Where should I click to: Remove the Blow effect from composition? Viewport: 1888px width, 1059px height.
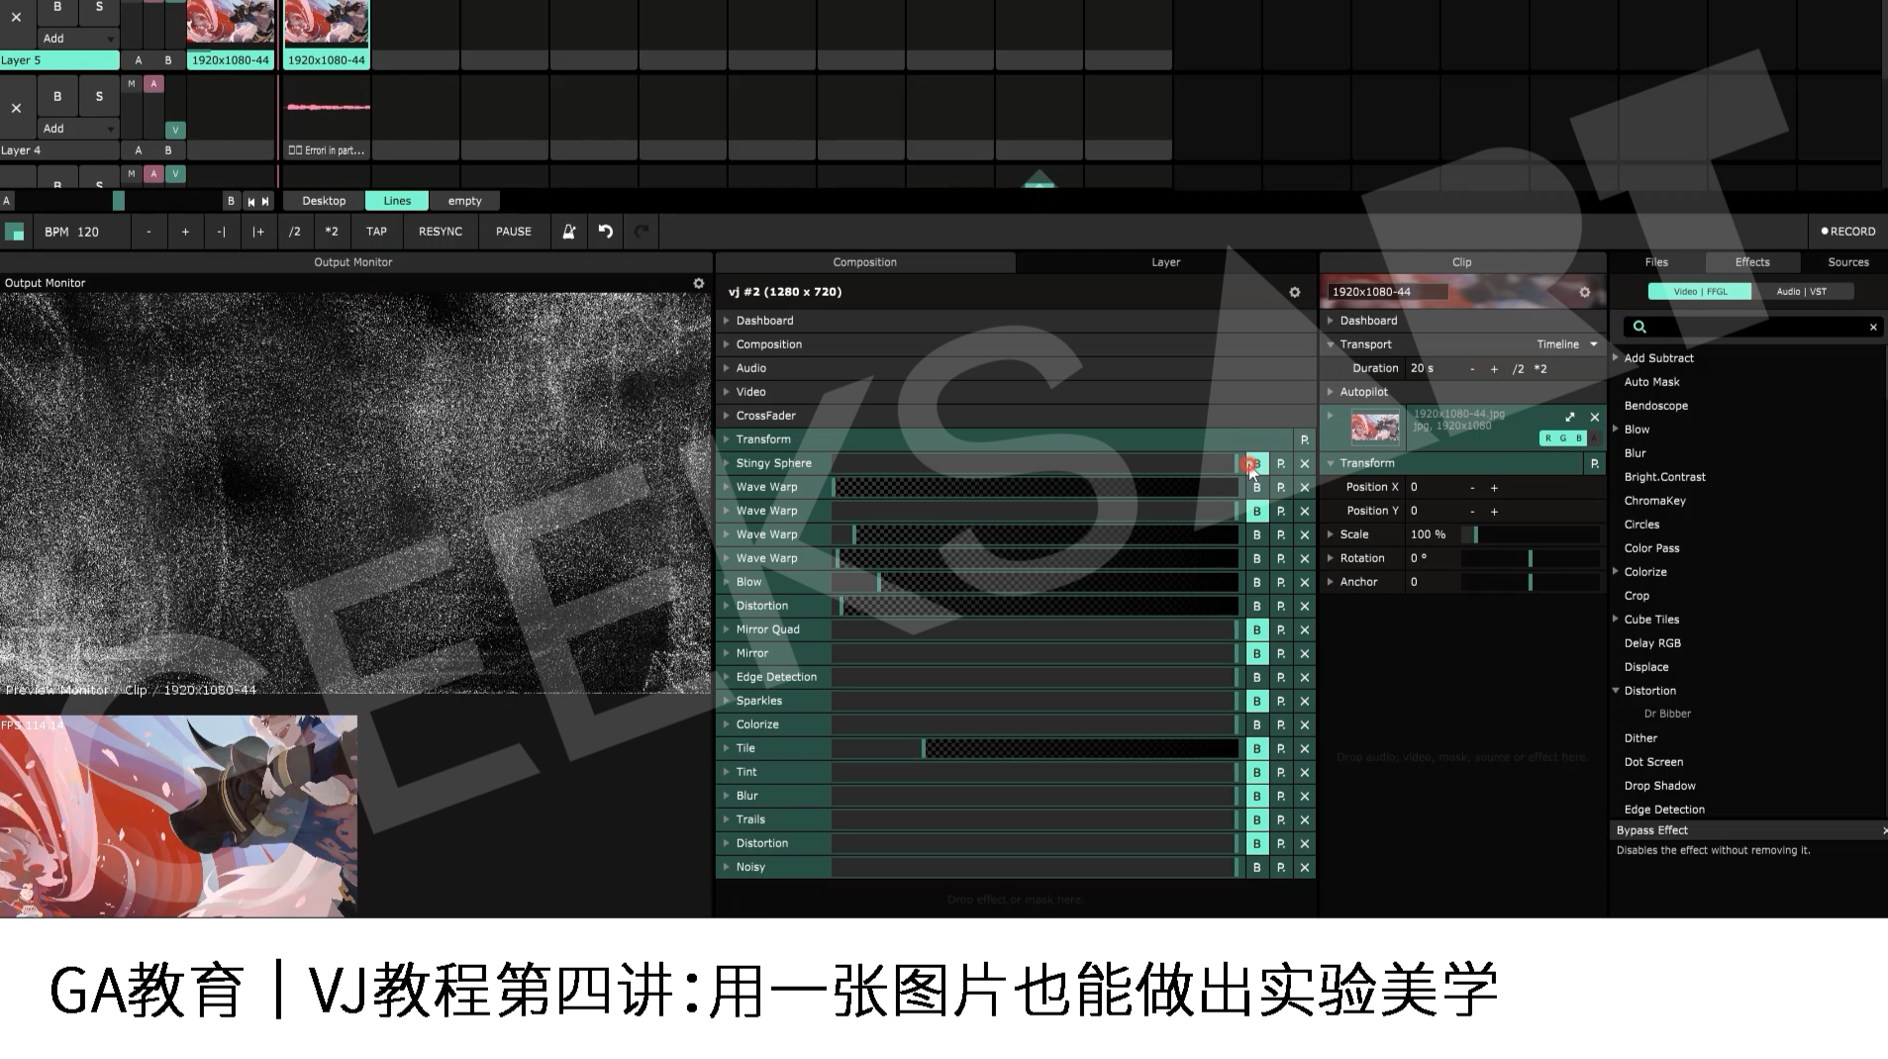[1305, 582]
